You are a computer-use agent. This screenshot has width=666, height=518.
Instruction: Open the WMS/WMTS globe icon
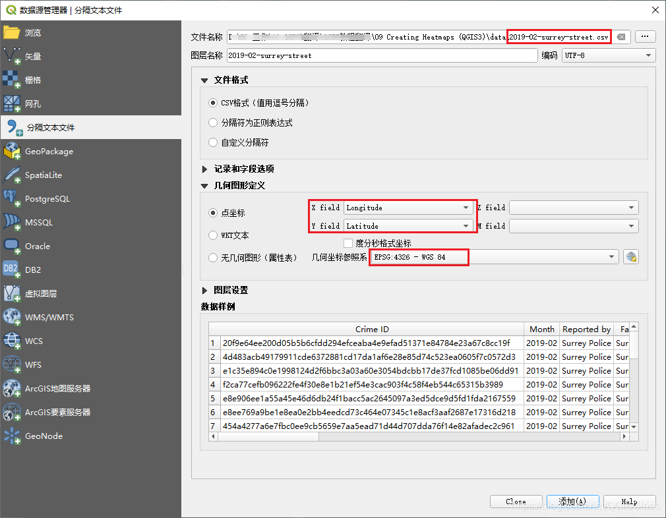11,317
